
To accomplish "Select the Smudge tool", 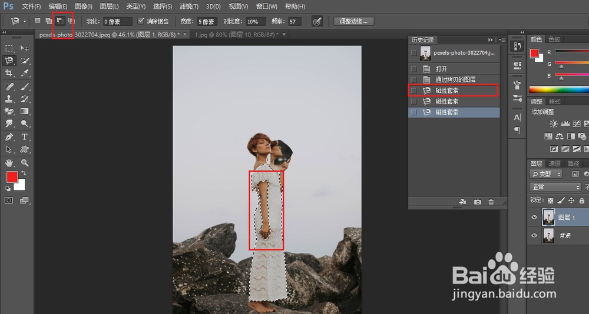I will coord(9,123).
